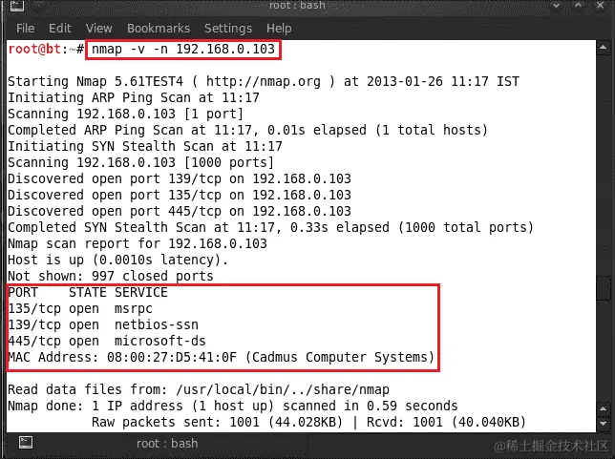Click the 'root@bt' shell prompt text
Screen dimensions: 615x459
34,50
